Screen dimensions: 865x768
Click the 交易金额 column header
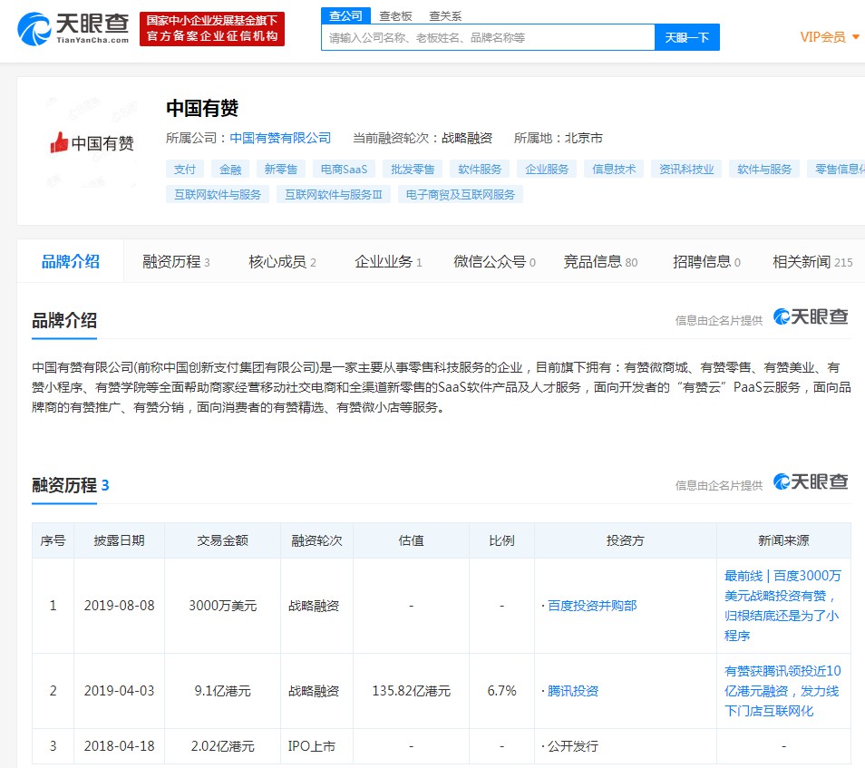[223, 540]
